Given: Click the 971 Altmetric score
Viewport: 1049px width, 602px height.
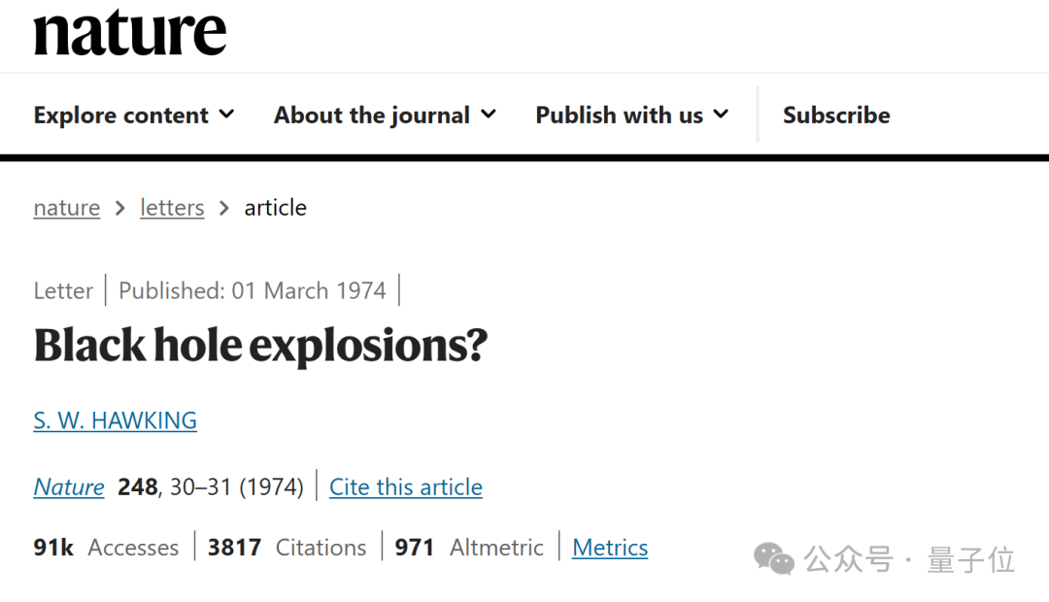Looking at the screenshot, I should pos(469,548).
